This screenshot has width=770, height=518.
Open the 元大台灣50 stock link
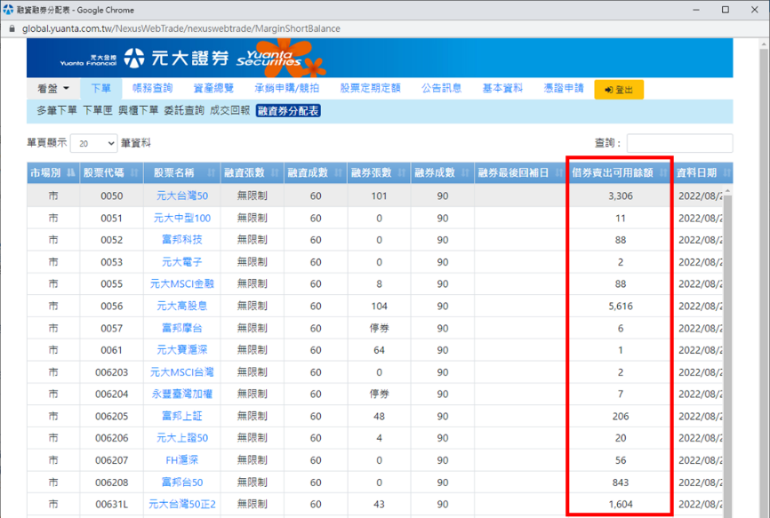coord(182,195)
